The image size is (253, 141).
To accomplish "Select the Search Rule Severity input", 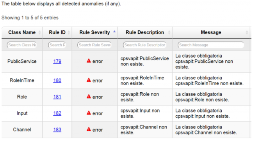I will tap(94, 45).
